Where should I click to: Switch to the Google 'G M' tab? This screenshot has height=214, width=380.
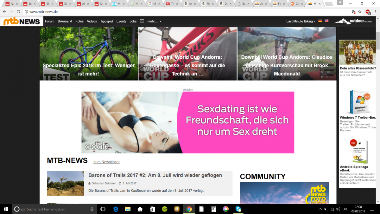(x=155, y=4)
